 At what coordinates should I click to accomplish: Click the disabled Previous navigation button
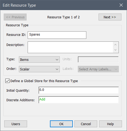tap(15, 17)
